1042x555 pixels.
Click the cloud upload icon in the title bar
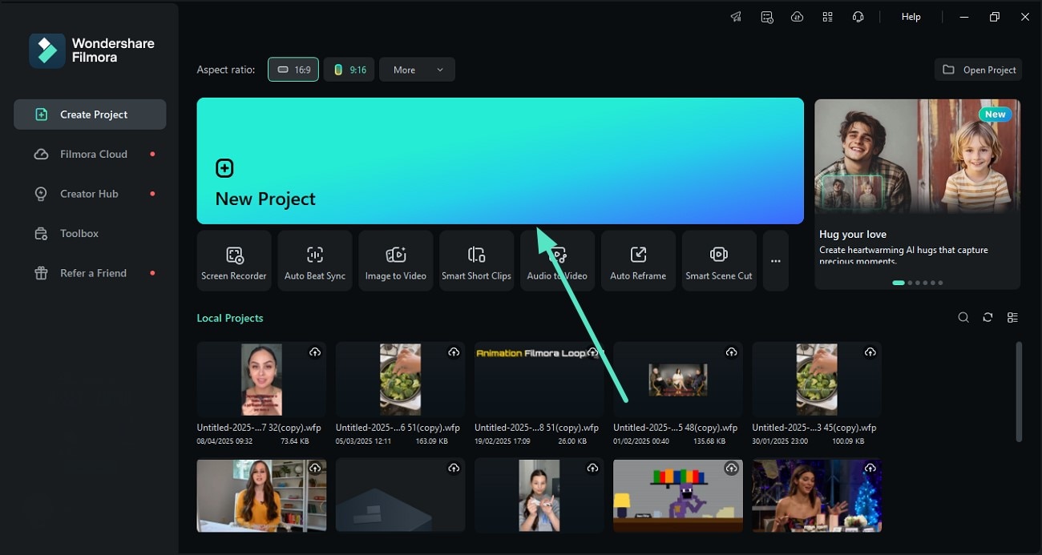click(x=797, y=17)
